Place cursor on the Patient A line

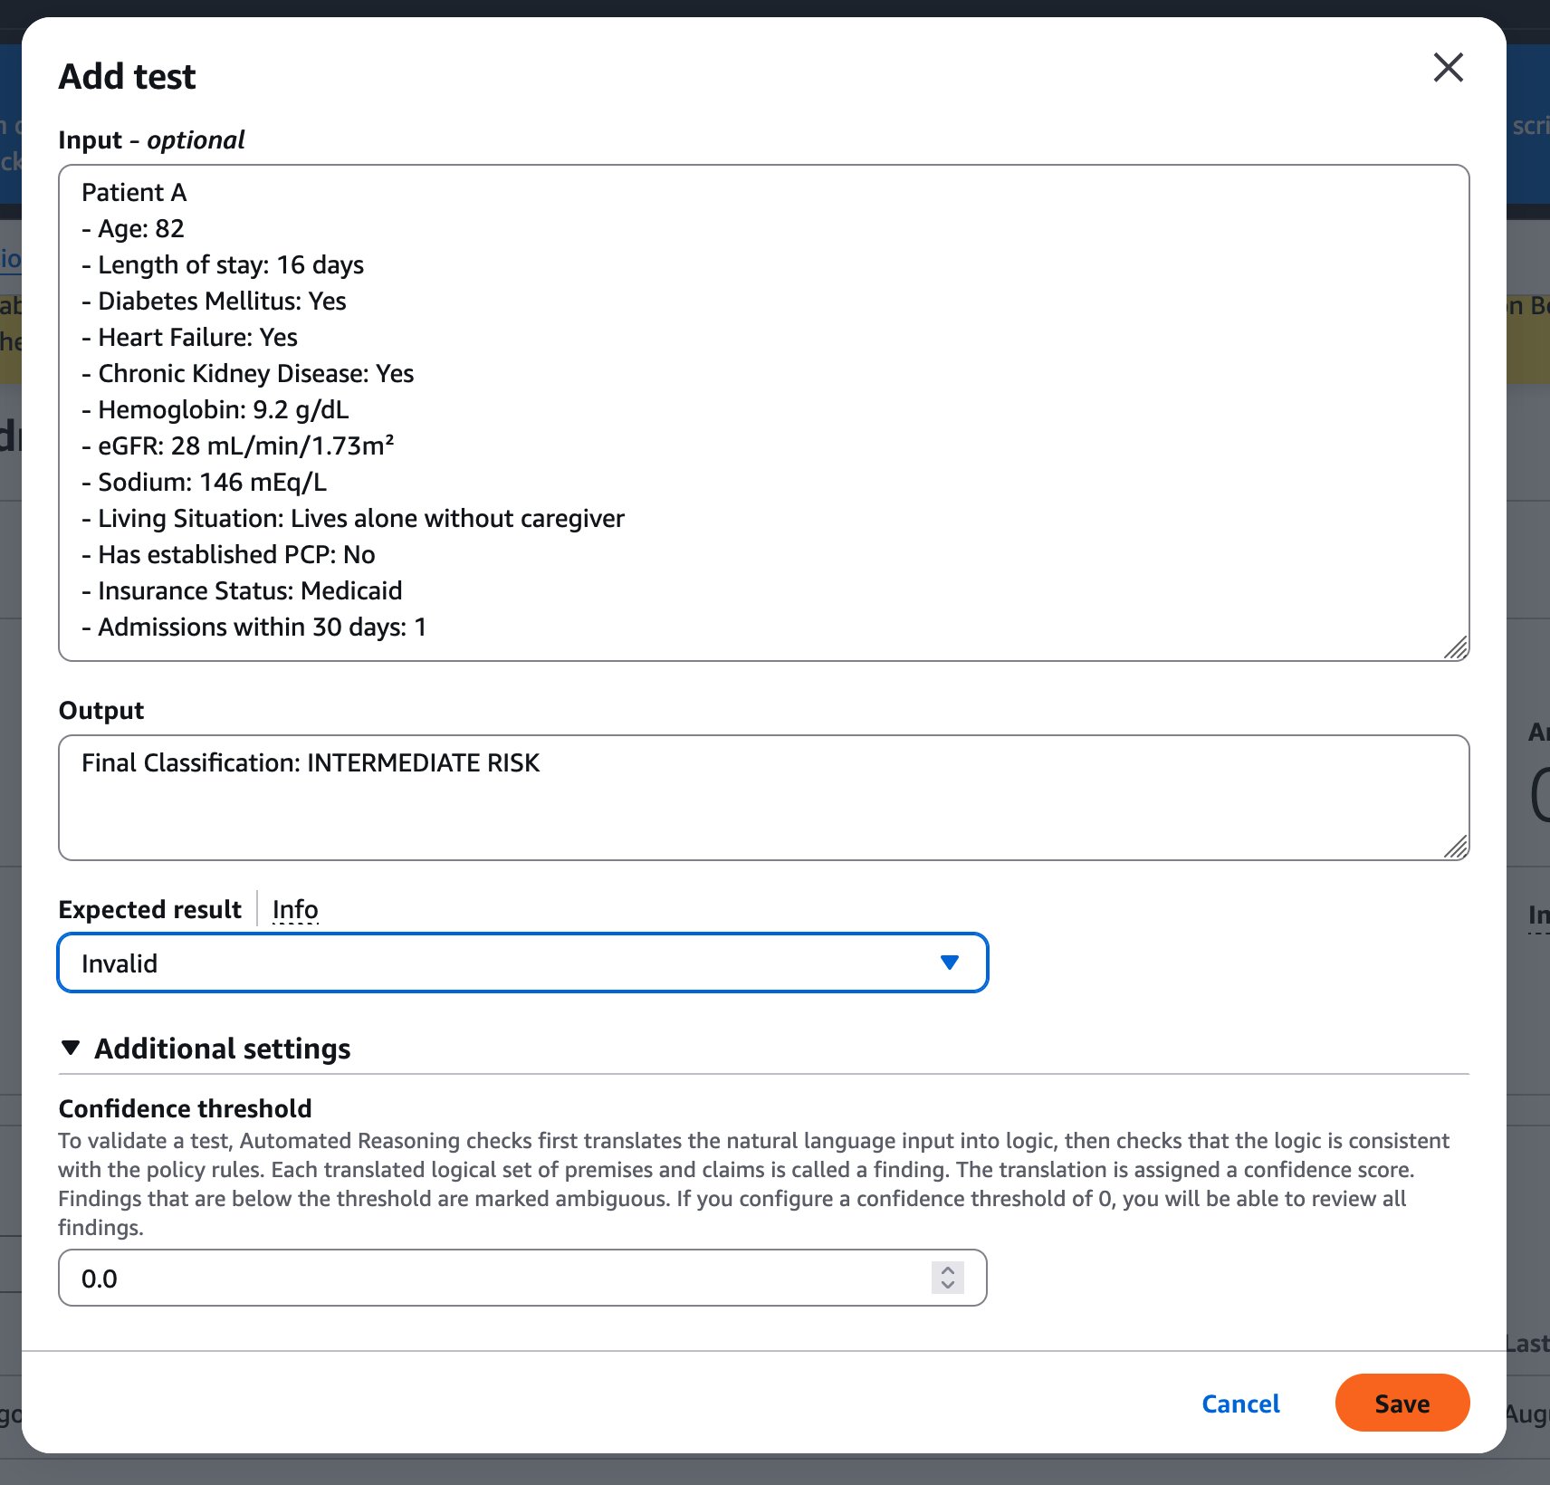click(x=134, y=193)
